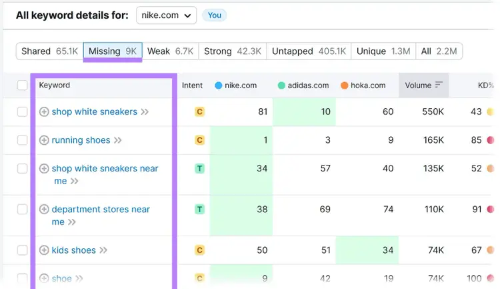The width and height of the screenshot is (500, 289).
Task: Click the You badge
Action: [214, 15]
